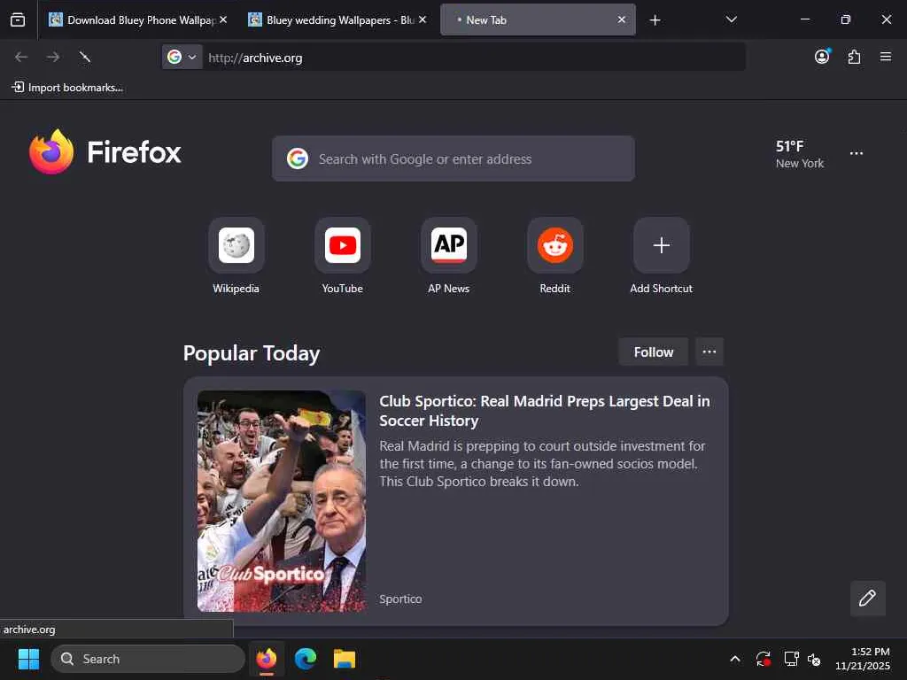907x680 pixels.
Task: Close the Download Bluey Phone Wallpaper tab
Action: click(x=223, y=19)
